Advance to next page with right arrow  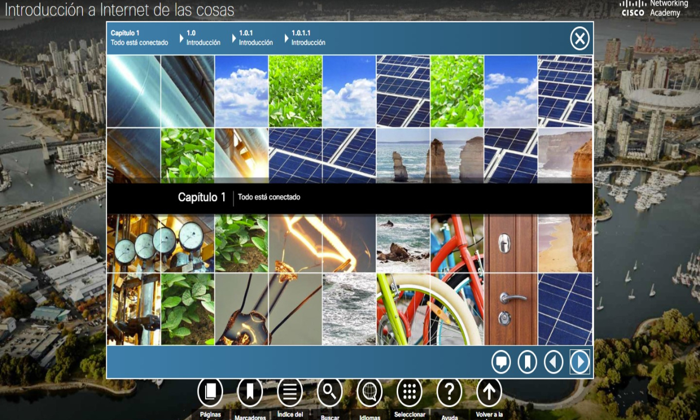coord(580,362)
